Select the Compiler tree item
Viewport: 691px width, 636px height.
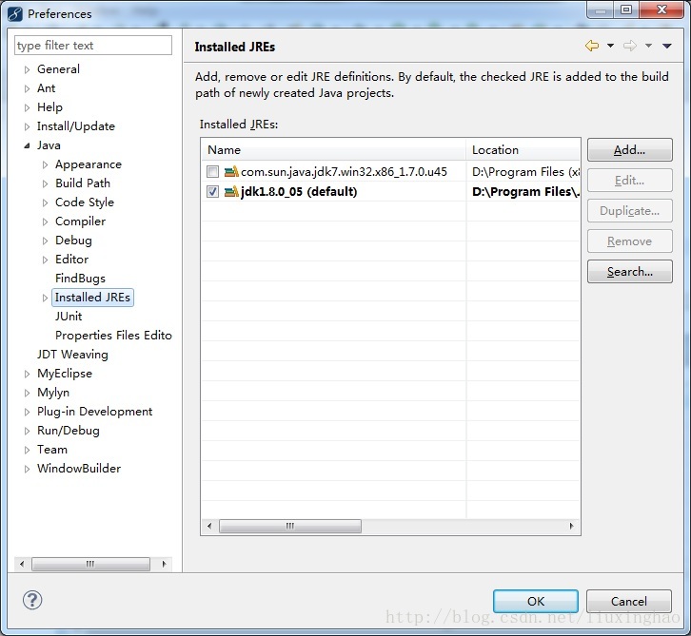(80, 221)
